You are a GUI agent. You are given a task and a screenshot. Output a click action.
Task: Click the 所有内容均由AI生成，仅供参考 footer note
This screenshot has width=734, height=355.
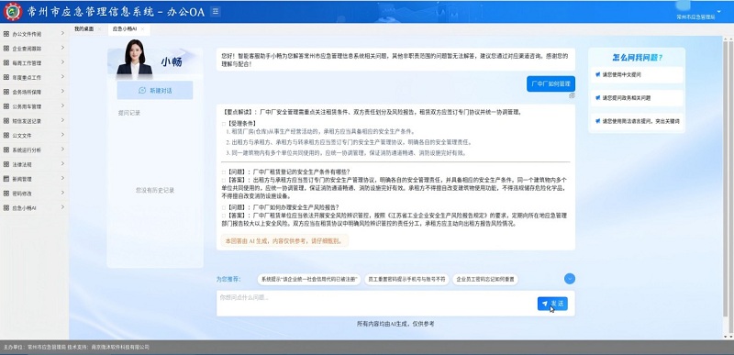point(395,324)
